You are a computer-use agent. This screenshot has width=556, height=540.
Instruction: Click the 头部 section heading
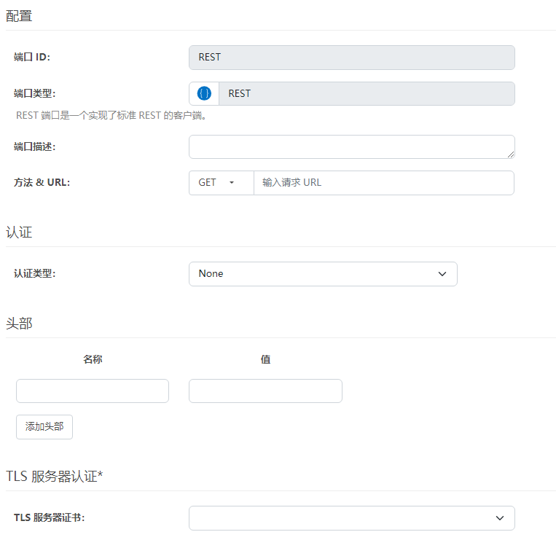19,324
